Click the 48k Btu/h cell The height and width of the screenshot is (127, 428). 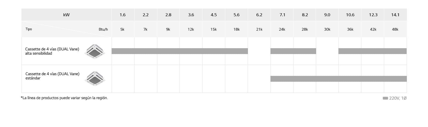[395, 29]
